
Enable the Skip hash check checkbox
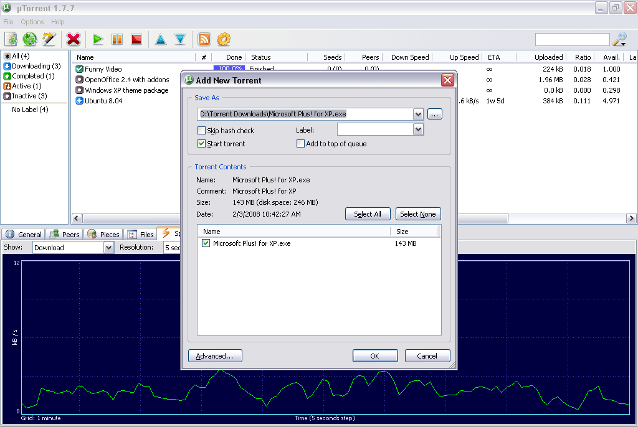pos(202,131)
